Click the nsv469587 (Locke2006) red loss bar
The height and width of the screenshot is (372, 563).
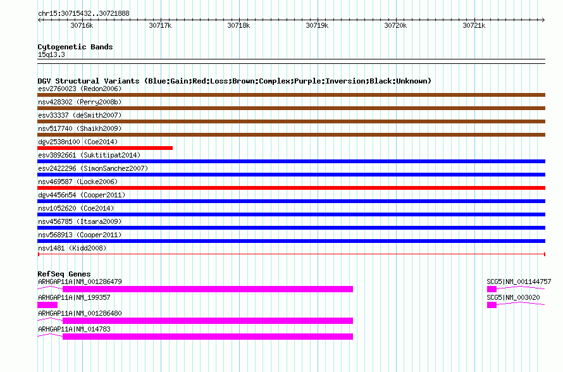291,188
